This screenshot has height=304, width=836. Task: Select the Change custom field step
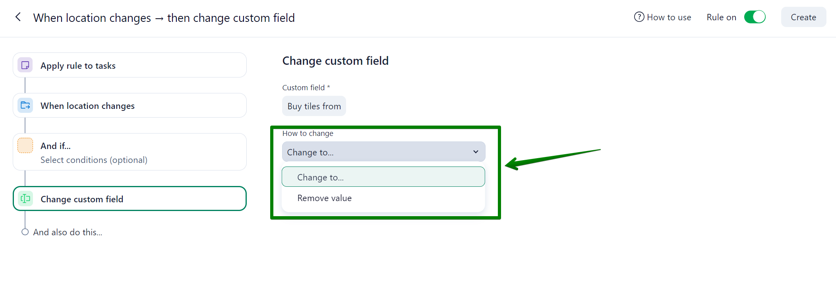(130, 199)
